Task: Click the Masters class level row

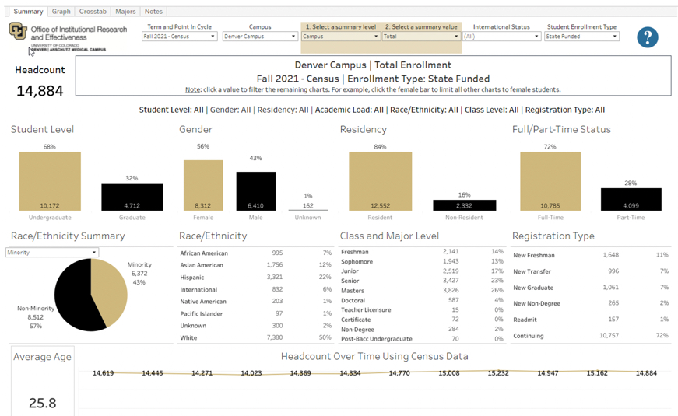Action: click(x=422, y=290)
